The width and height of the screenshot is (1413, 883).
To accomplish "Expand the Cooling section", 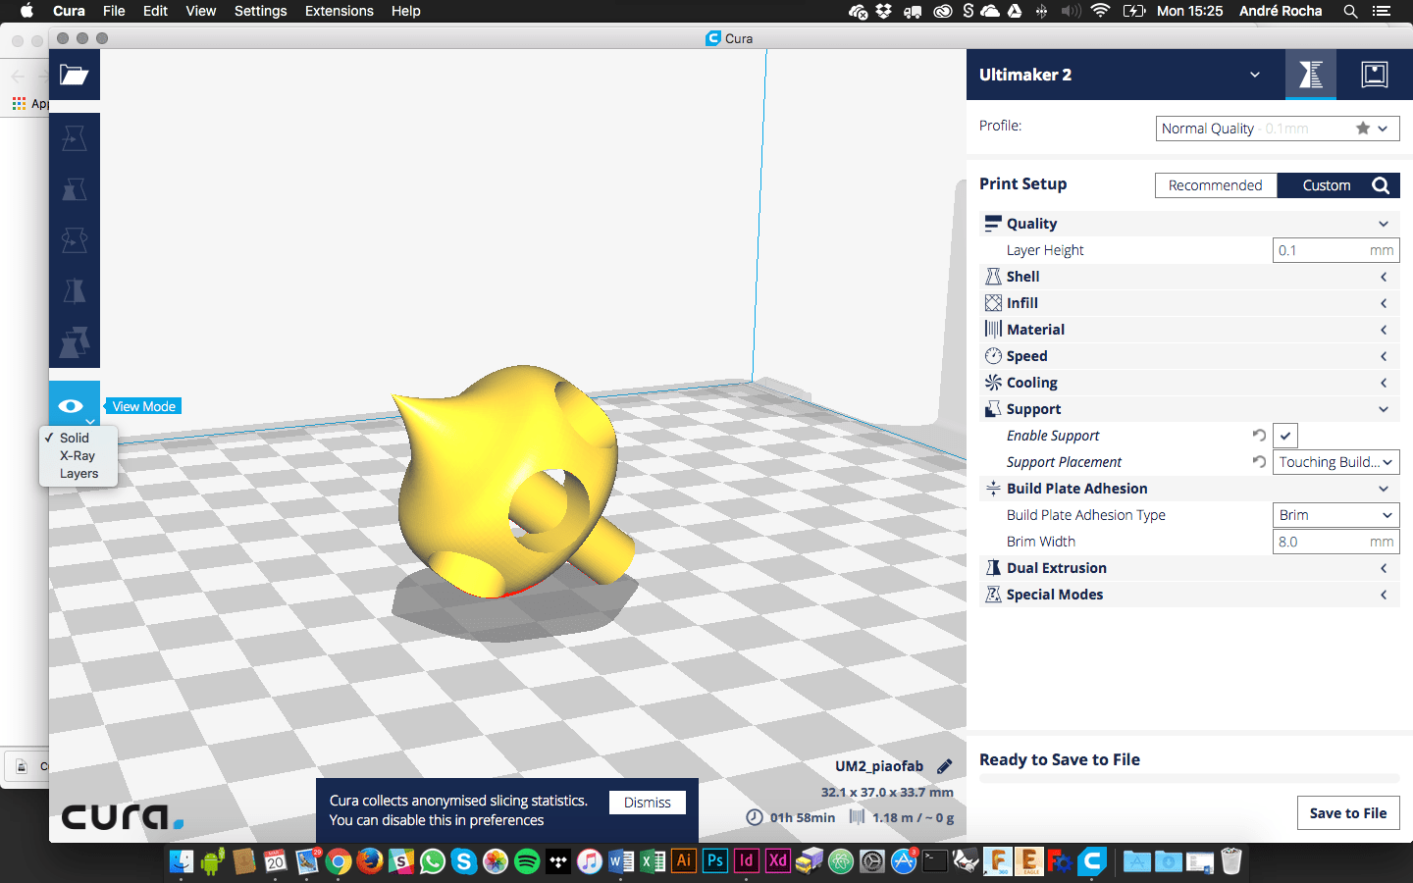I will [1189, 383].
